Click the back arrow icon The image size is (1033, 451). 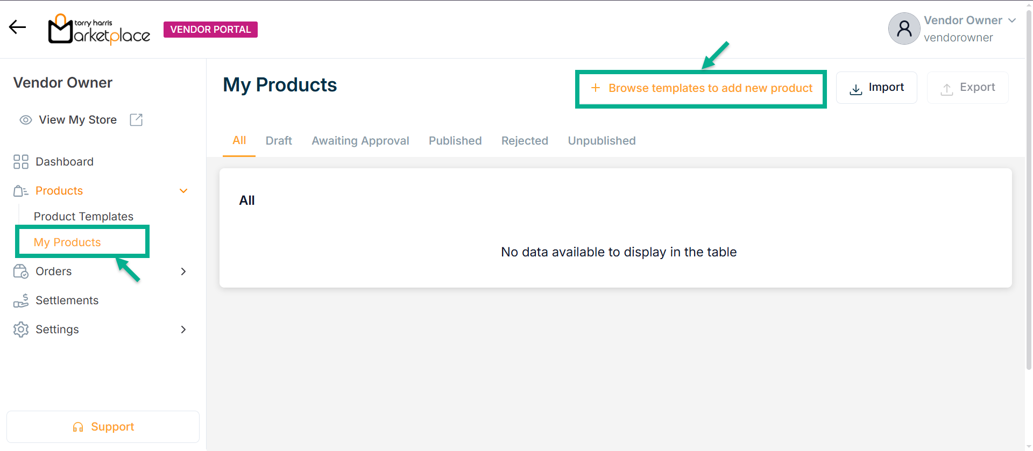click(x=17, y=27)
